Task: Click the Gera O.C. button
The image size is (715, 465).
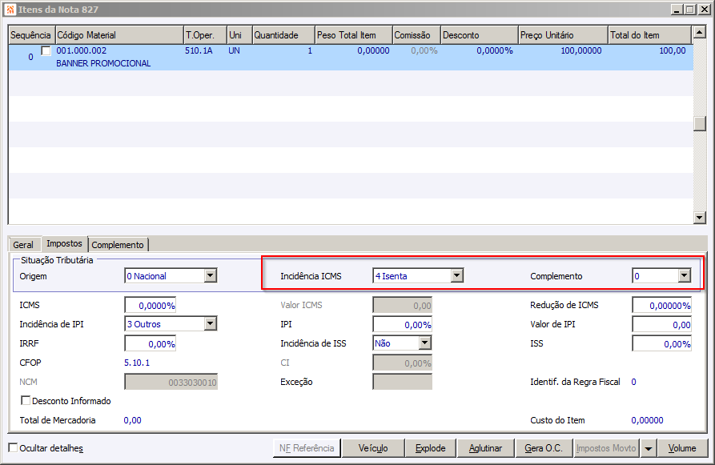Action: (x=544, y=448)
